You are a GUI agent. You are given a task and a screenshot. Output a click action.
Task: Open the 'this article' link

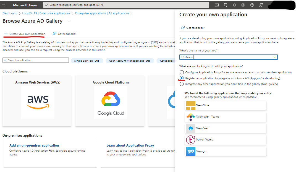(99, 50)
